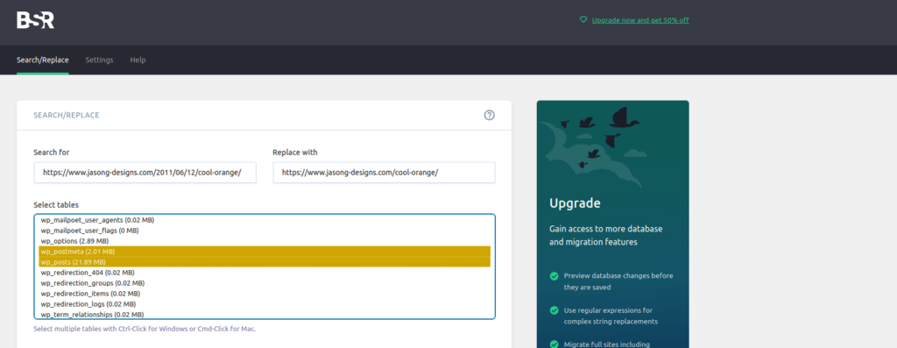Viewport: 897px width, 348px height.
Task: Select the wp_posts table entry
Action: (265, 261)
